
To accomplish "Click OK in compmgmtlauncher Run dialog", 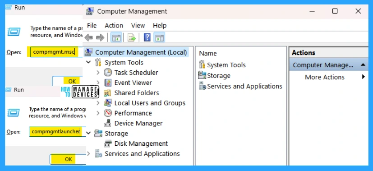I will [68, 159].
